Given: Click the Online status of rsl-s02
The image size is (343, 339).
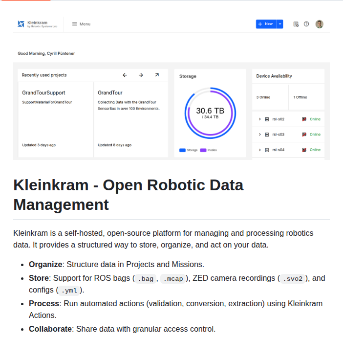Looking at the screenshot, I should (x=315, y=119).
